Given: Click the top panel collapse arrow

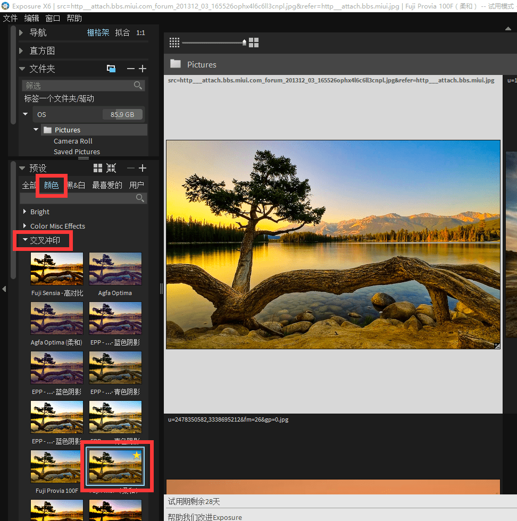Looking at the screenshot, I should [x=508, y=29].
